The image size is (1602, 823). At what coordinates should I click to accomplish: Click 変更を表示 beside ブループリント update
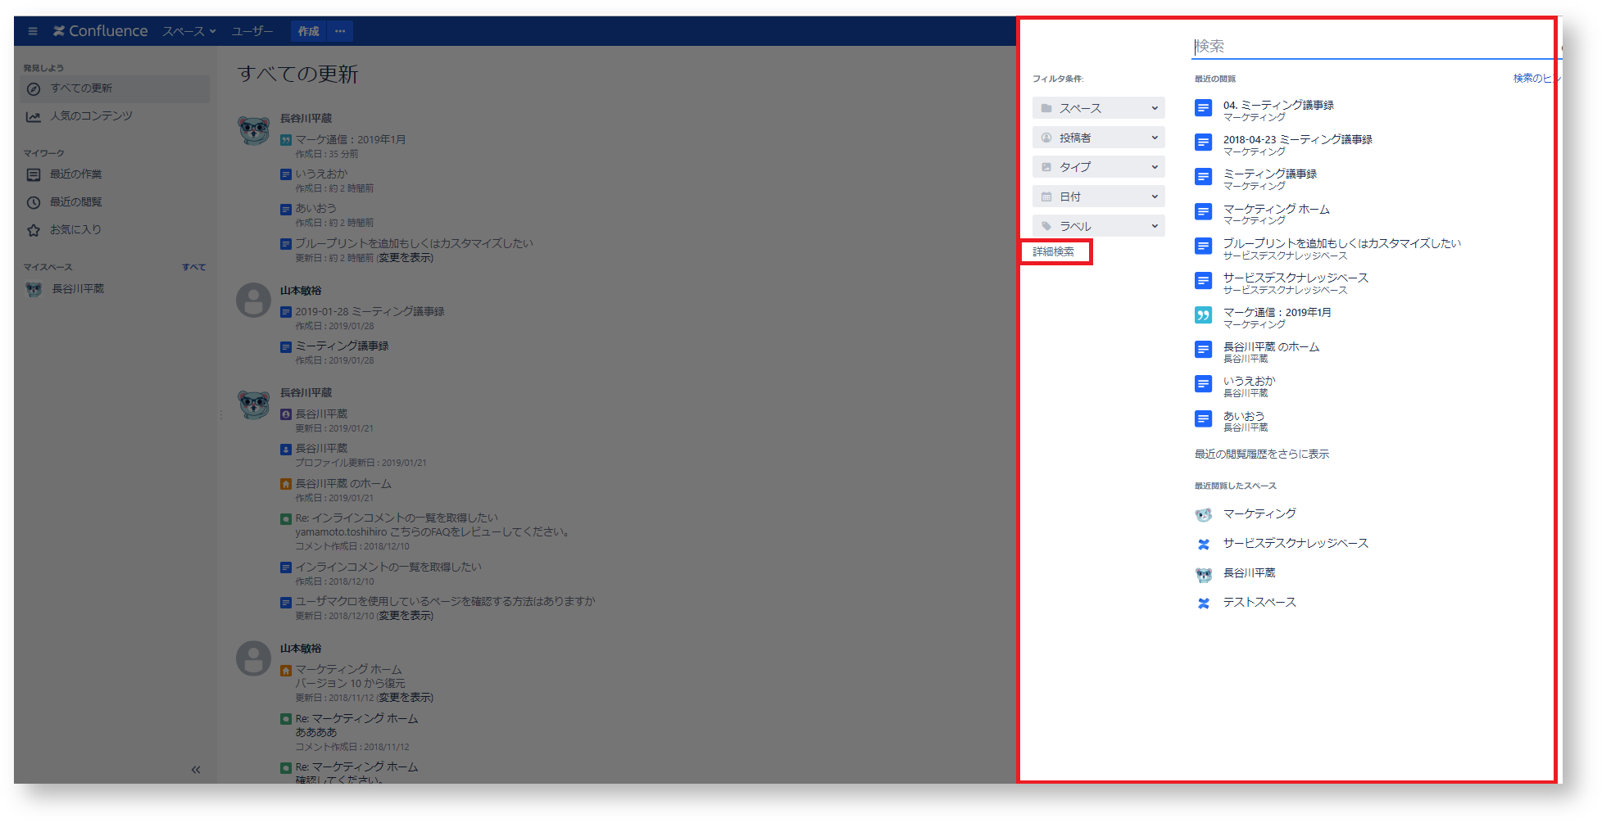405,258
